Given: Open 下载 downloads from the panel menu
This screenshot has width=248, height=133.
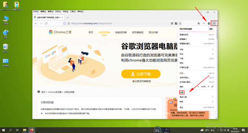Looking at the screenshot, I should [x=197, y=59].
